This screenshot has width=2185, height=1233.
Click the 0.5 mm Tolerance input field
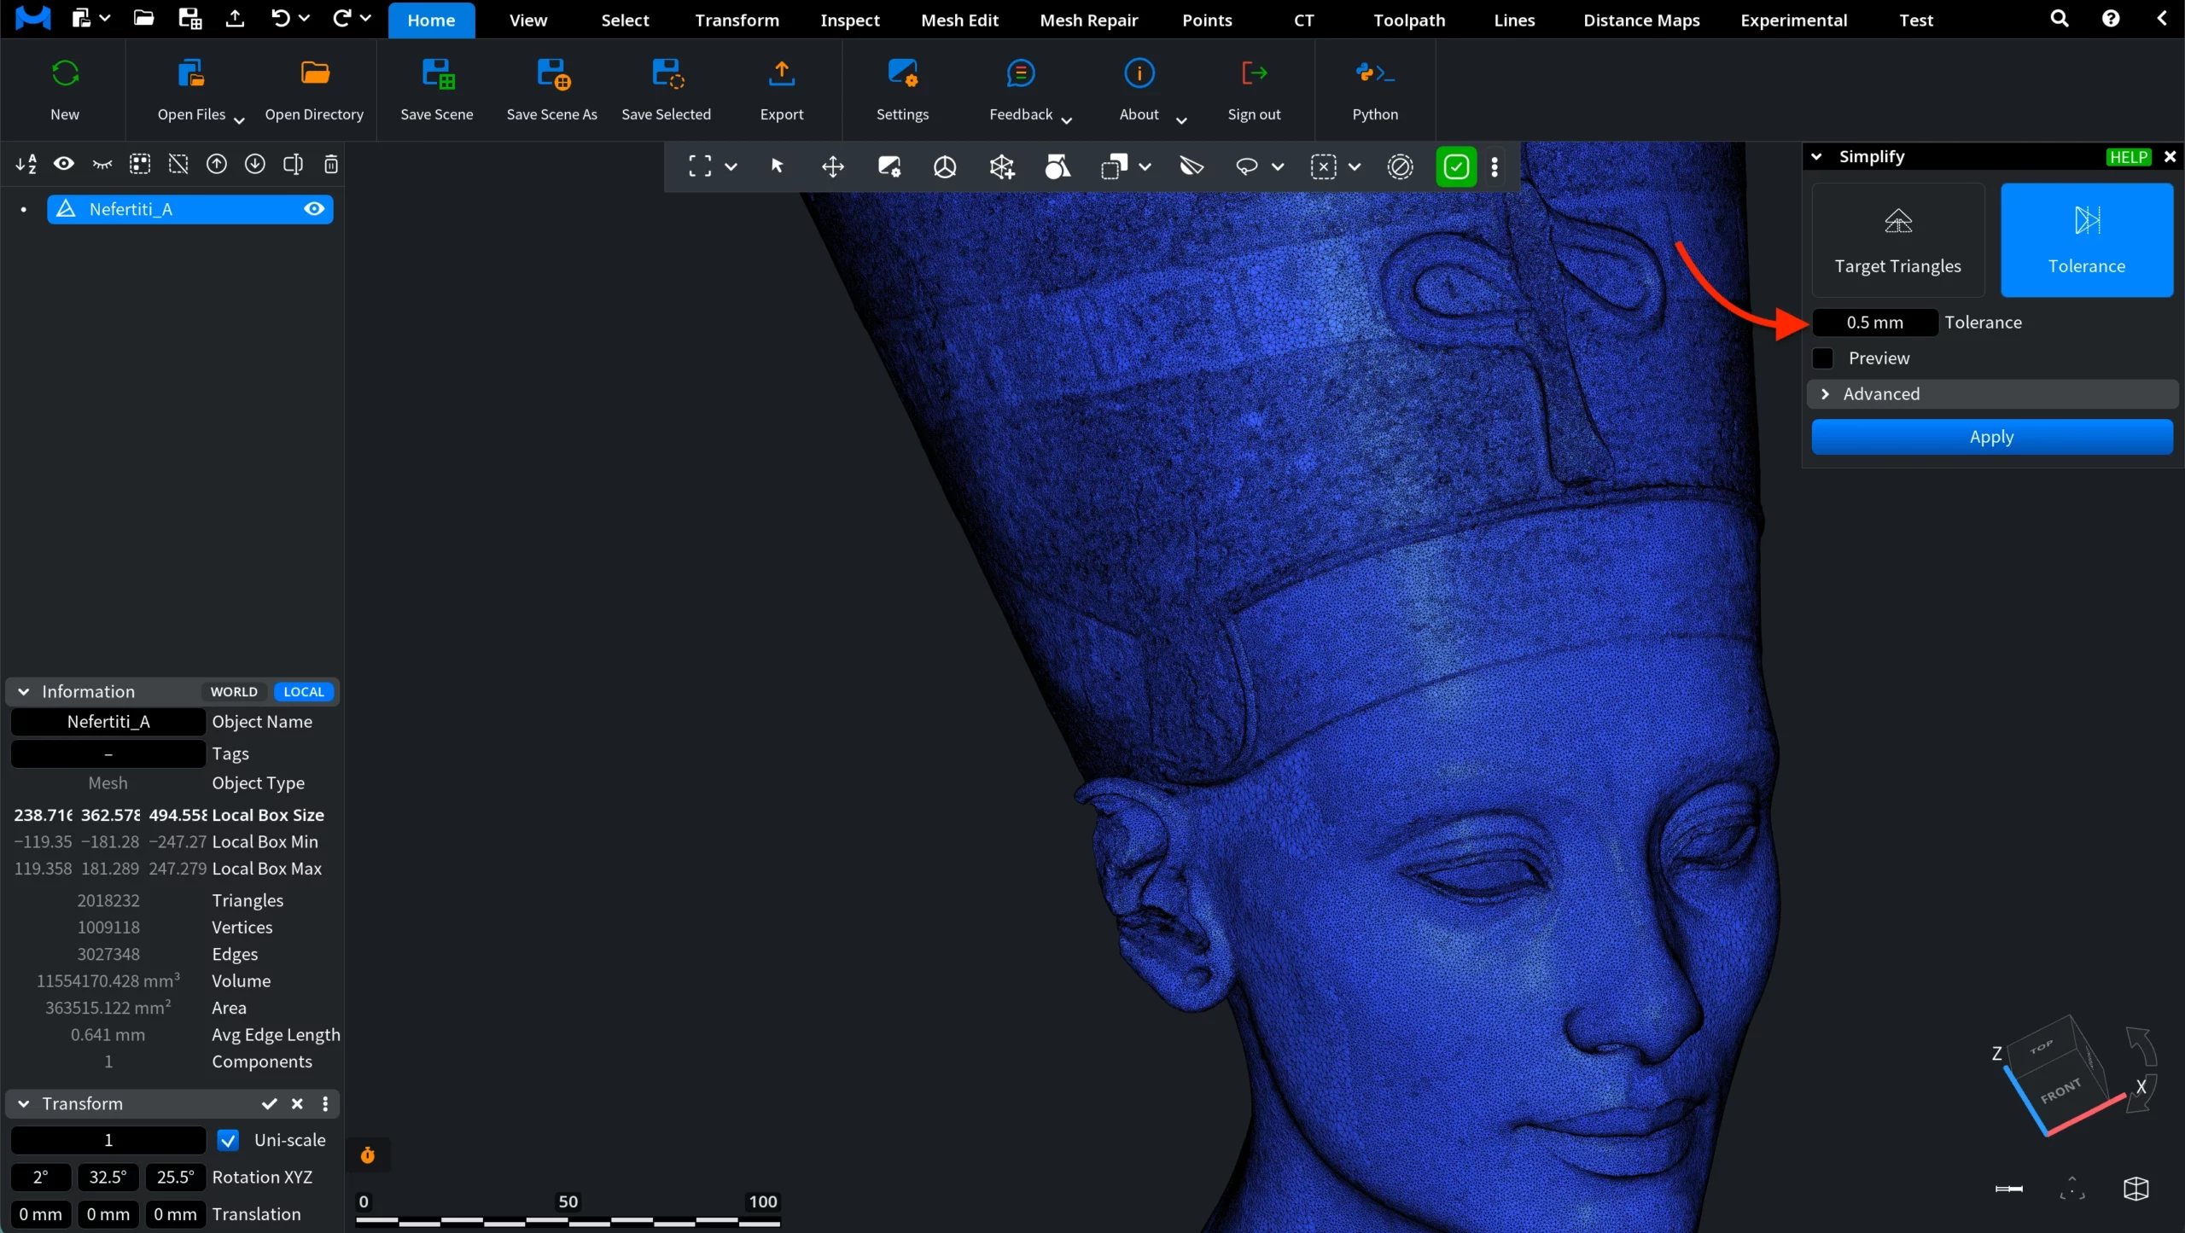1875,323
